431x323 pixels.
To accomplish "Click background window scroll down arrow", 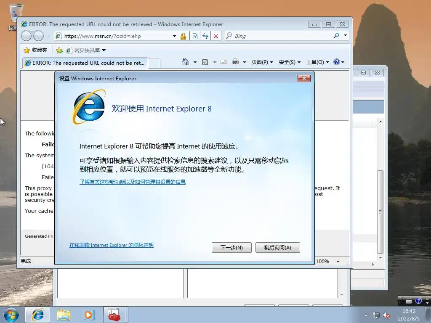I will point(380,258).
